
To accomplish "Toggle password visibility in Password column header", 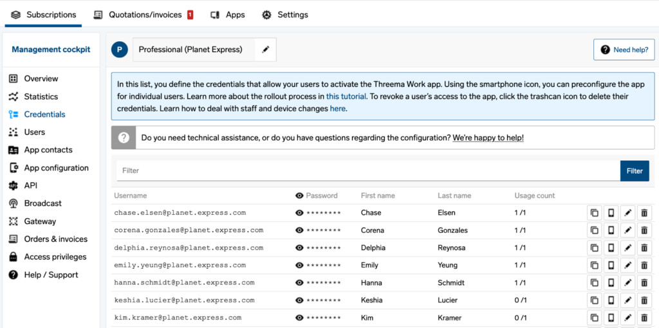I will pos(299,196).
